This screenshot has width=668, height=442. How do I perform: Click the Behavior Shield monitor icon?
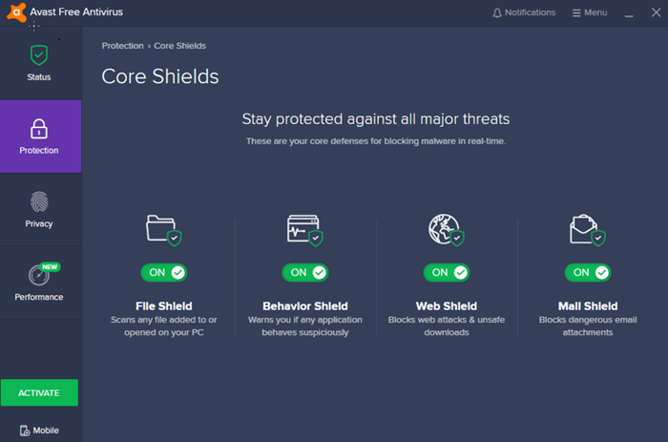coord(304,229)
